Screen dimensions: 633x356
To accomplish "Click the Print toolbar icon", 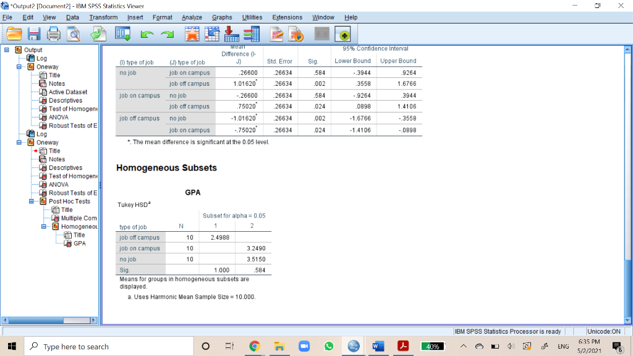I will point(54,34).
